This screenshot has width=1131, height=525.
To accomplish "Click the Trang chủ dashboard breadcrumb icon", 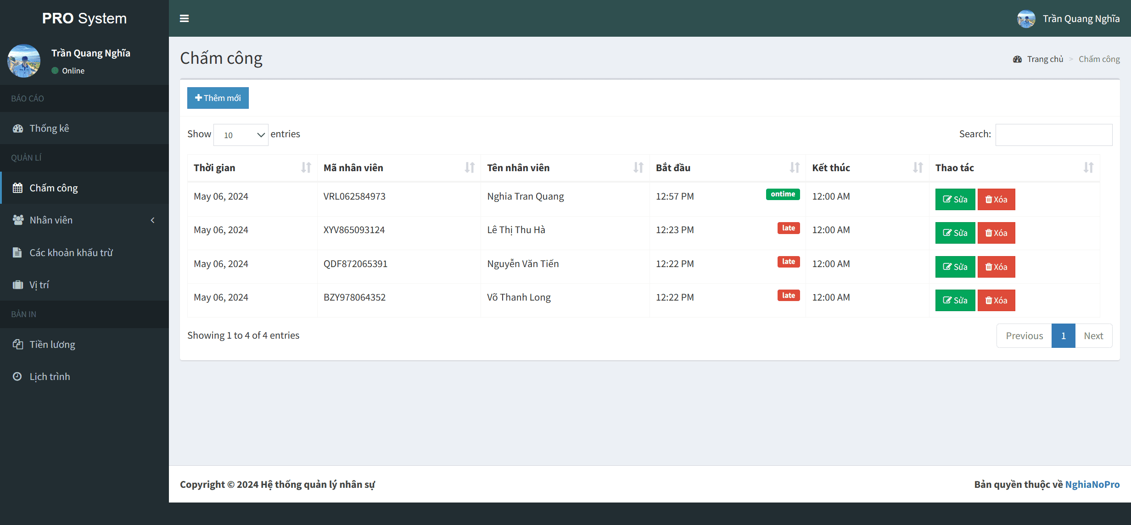I will 1017,59.
